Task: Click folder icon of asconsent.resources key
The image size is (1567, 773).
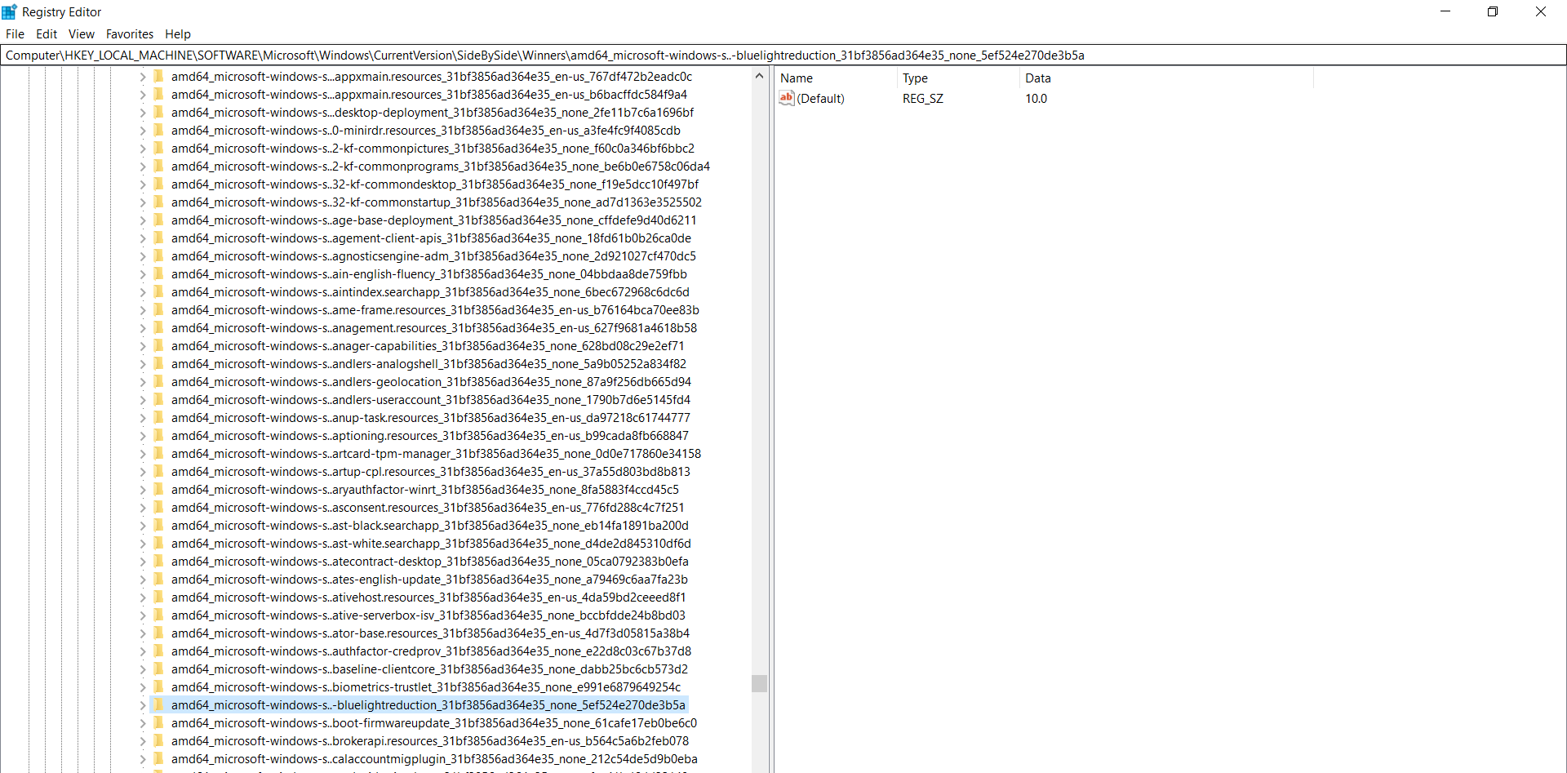Action: pos(158,508)
